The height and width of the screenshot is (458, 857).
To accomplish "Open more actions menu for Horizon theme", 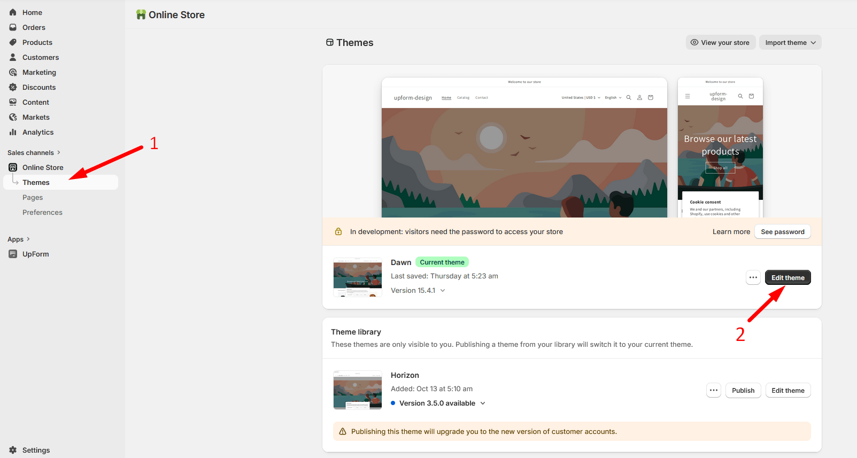I will coord(714,390).
